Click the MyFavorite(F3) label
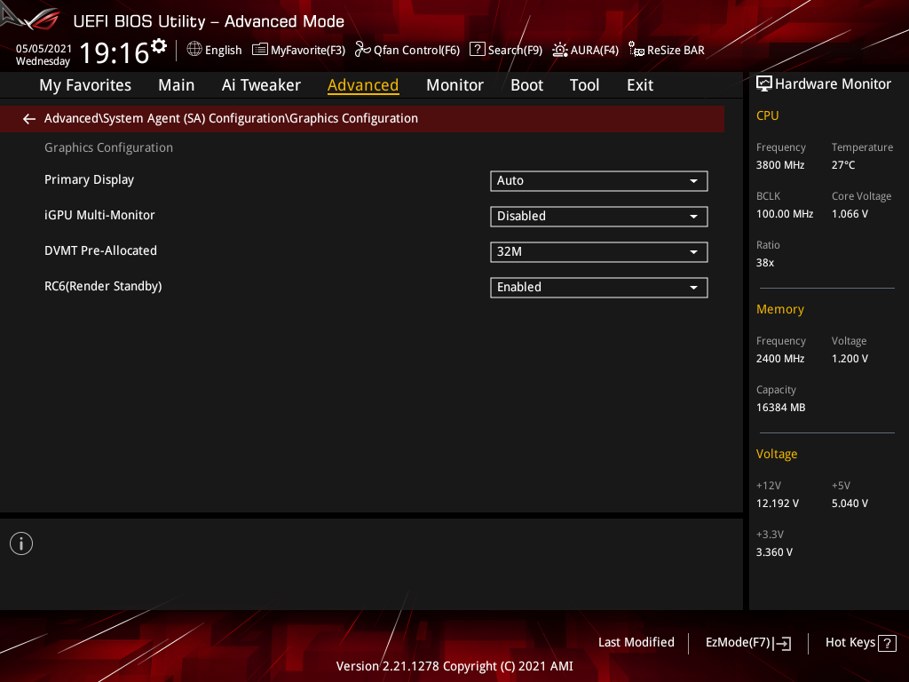Screen dimensions: 909x682 pos(308,51)
